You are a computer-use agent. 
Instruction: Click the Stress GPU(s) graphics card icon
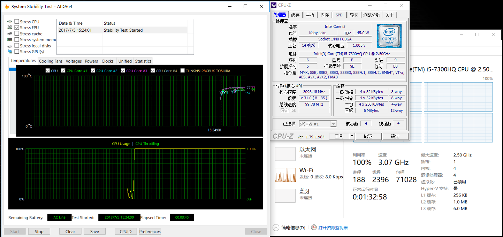coord(10,52)
